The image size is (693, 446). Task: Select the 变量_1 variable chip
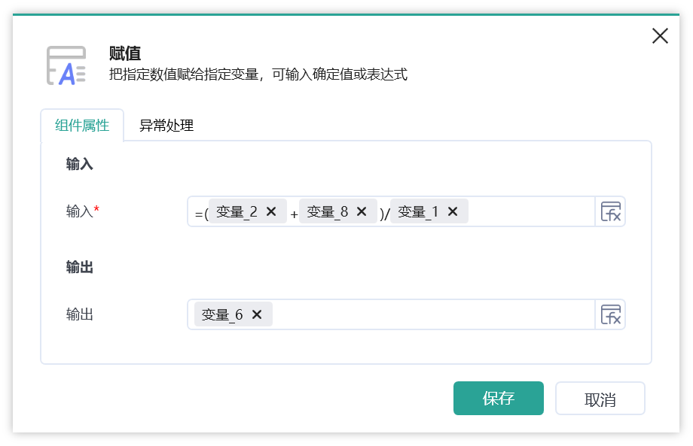pyautogui.click(x=418, y=212)
